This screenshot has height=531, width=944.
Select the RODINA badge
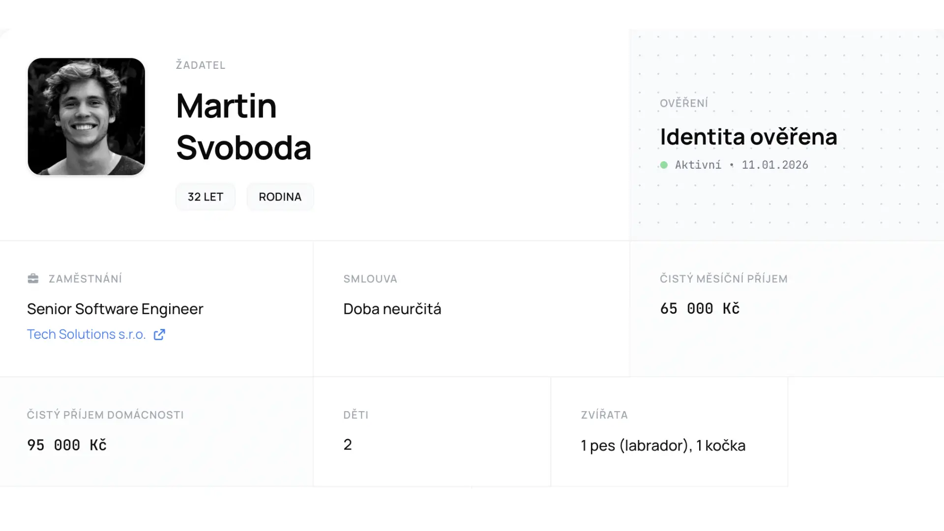(280, 197)
